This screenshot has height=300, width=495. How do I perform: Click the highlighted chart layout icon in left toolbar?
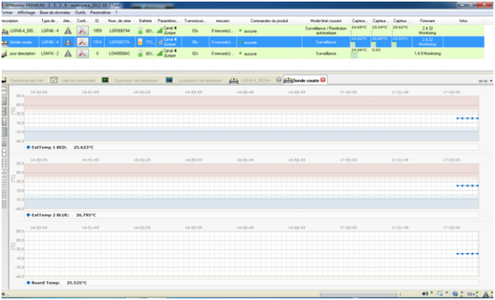coord(4,132)
